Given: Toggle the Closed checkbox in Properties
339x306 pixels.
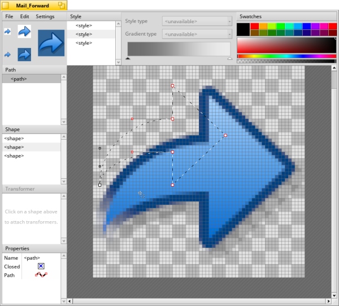Looking at the screenshot, I should [41, 266].
